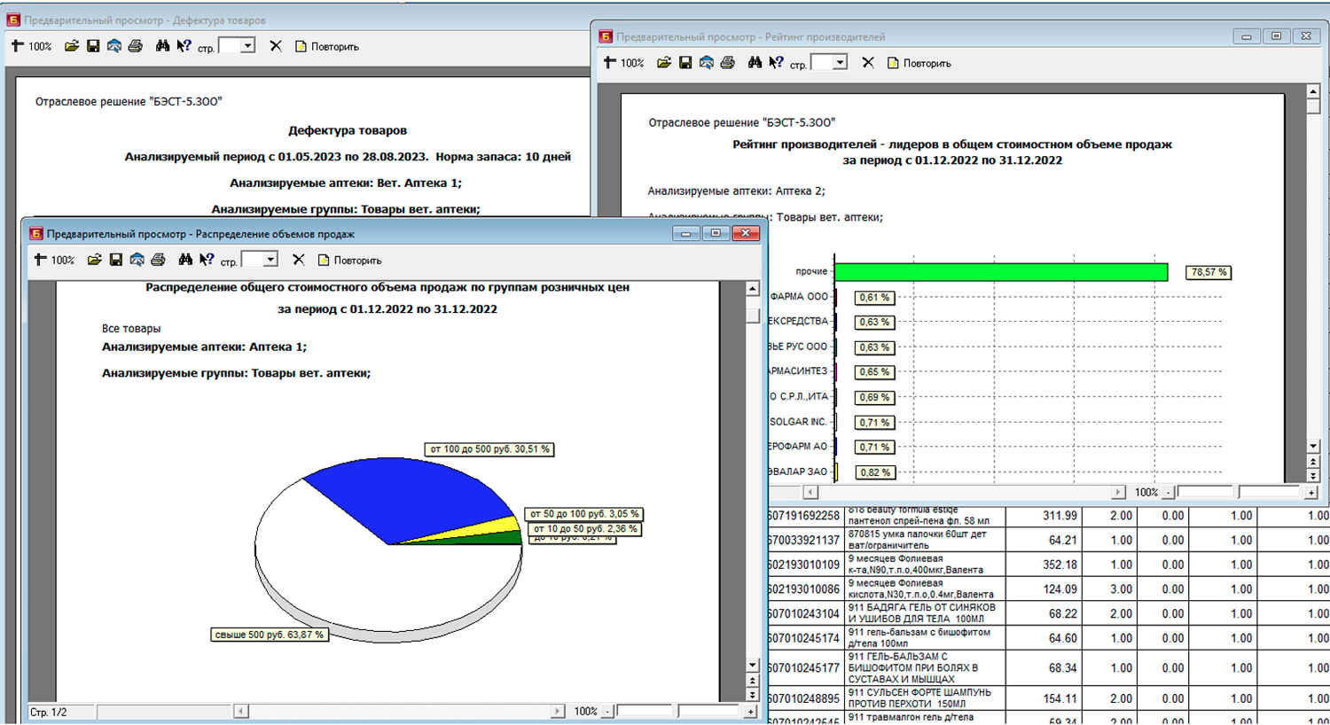Viewport: 1330px width, 725px height.
Task: Zoom in plus button in Распределение объемов продаж
Action: 751,712
